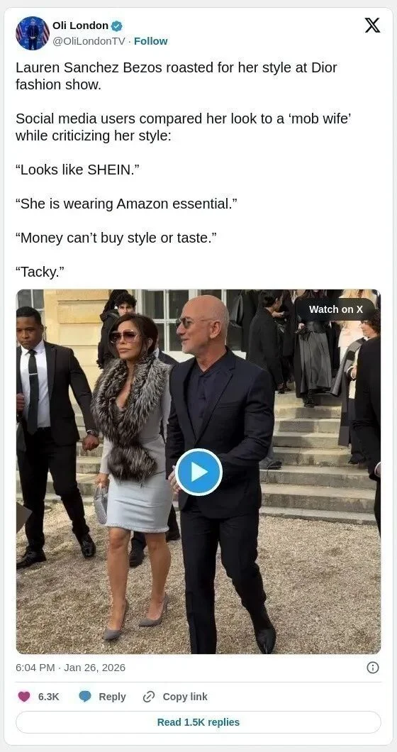Play the embedded video
This screenshot has width=397, height=752.
tap(198, 472)
